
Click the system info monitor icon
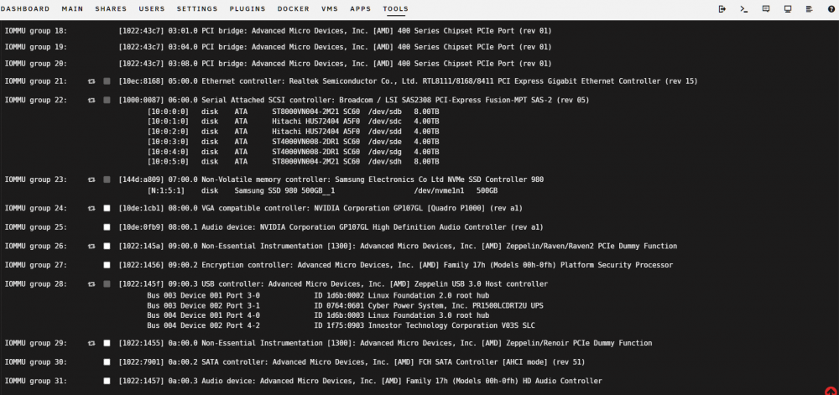point(788,9)
